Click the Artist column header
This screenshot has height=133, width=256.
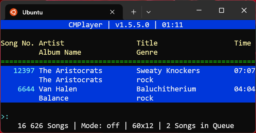tap(52, 43)
